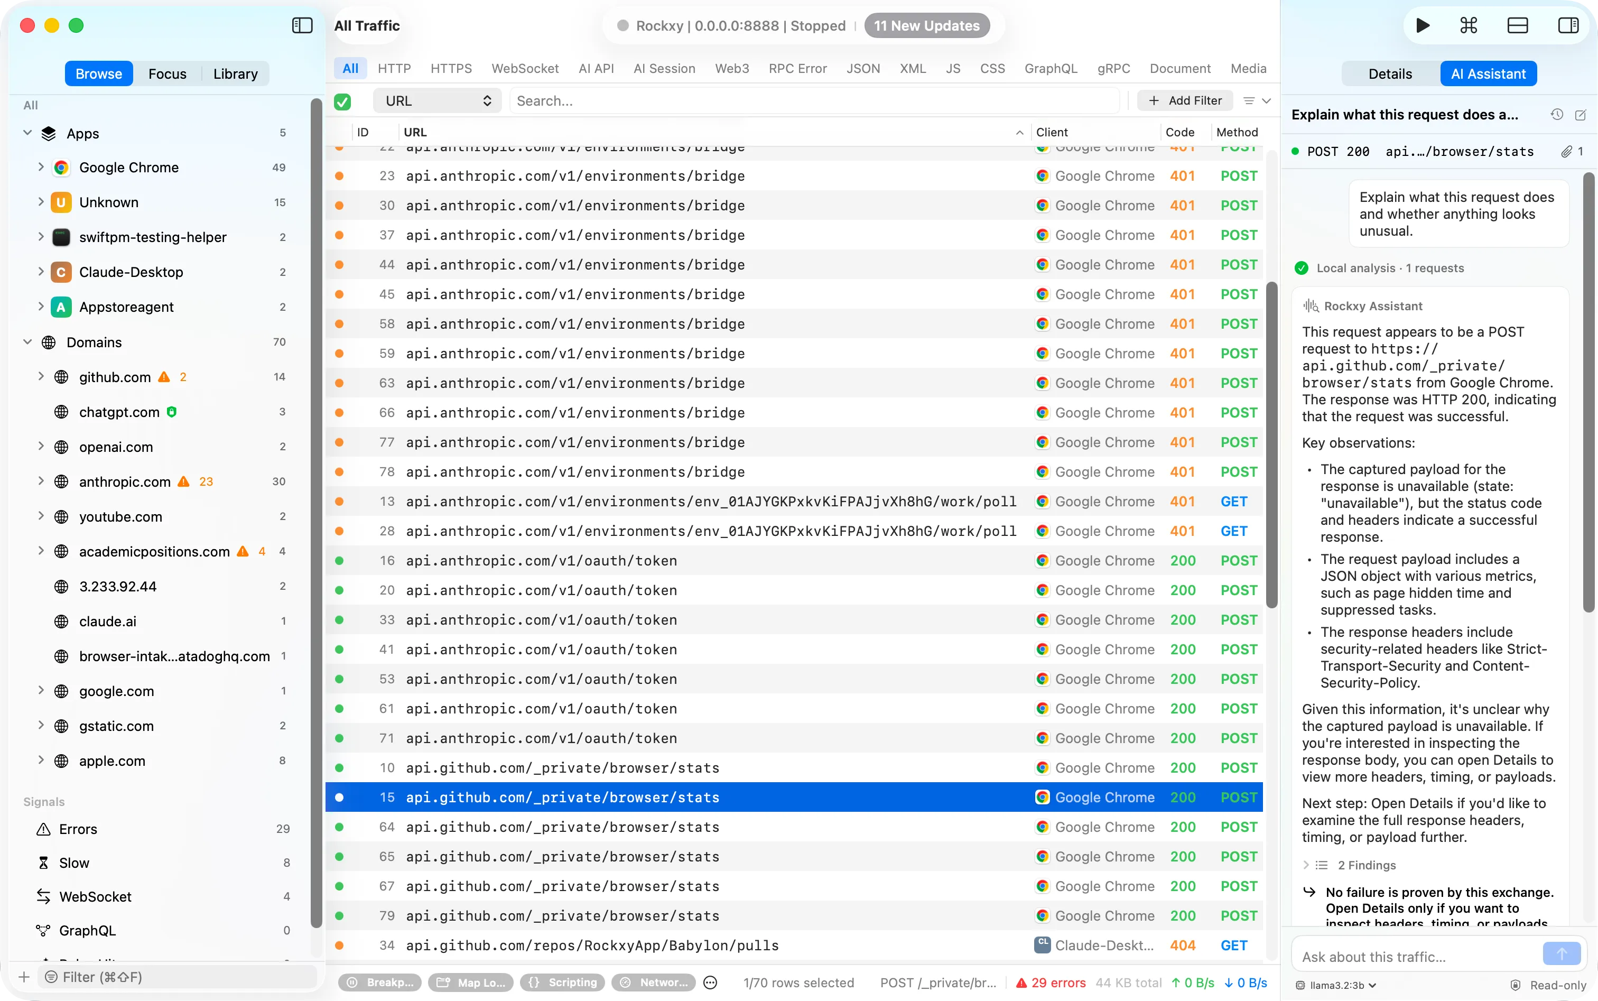Collapse the Apps section
Viewport: 1598px width, 1001px height.
(28, 133)
